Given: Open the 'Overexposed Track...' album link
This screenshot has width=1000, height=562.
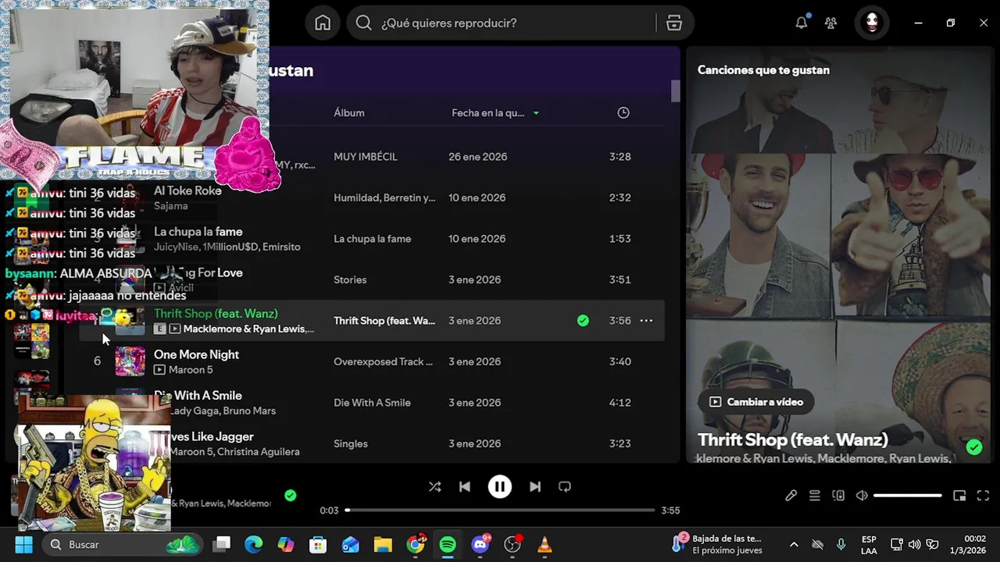Looking at the screenshot, I should point(384,361).
